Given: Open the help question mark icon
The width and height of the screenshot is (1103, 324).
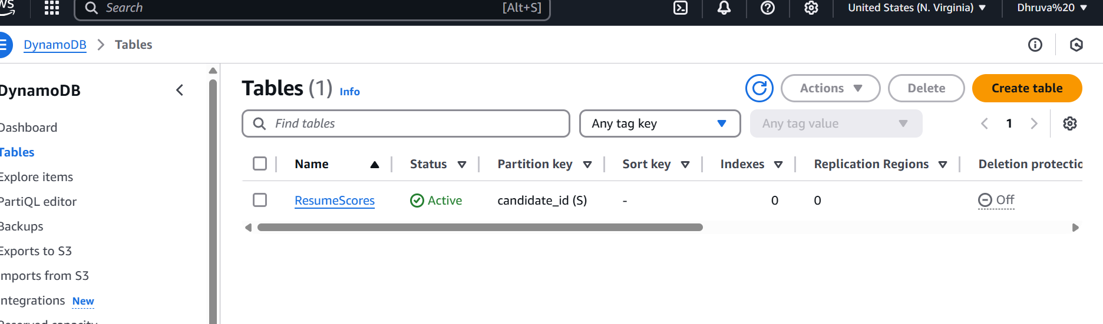Looking at the screenshot, I should point(768,8).
